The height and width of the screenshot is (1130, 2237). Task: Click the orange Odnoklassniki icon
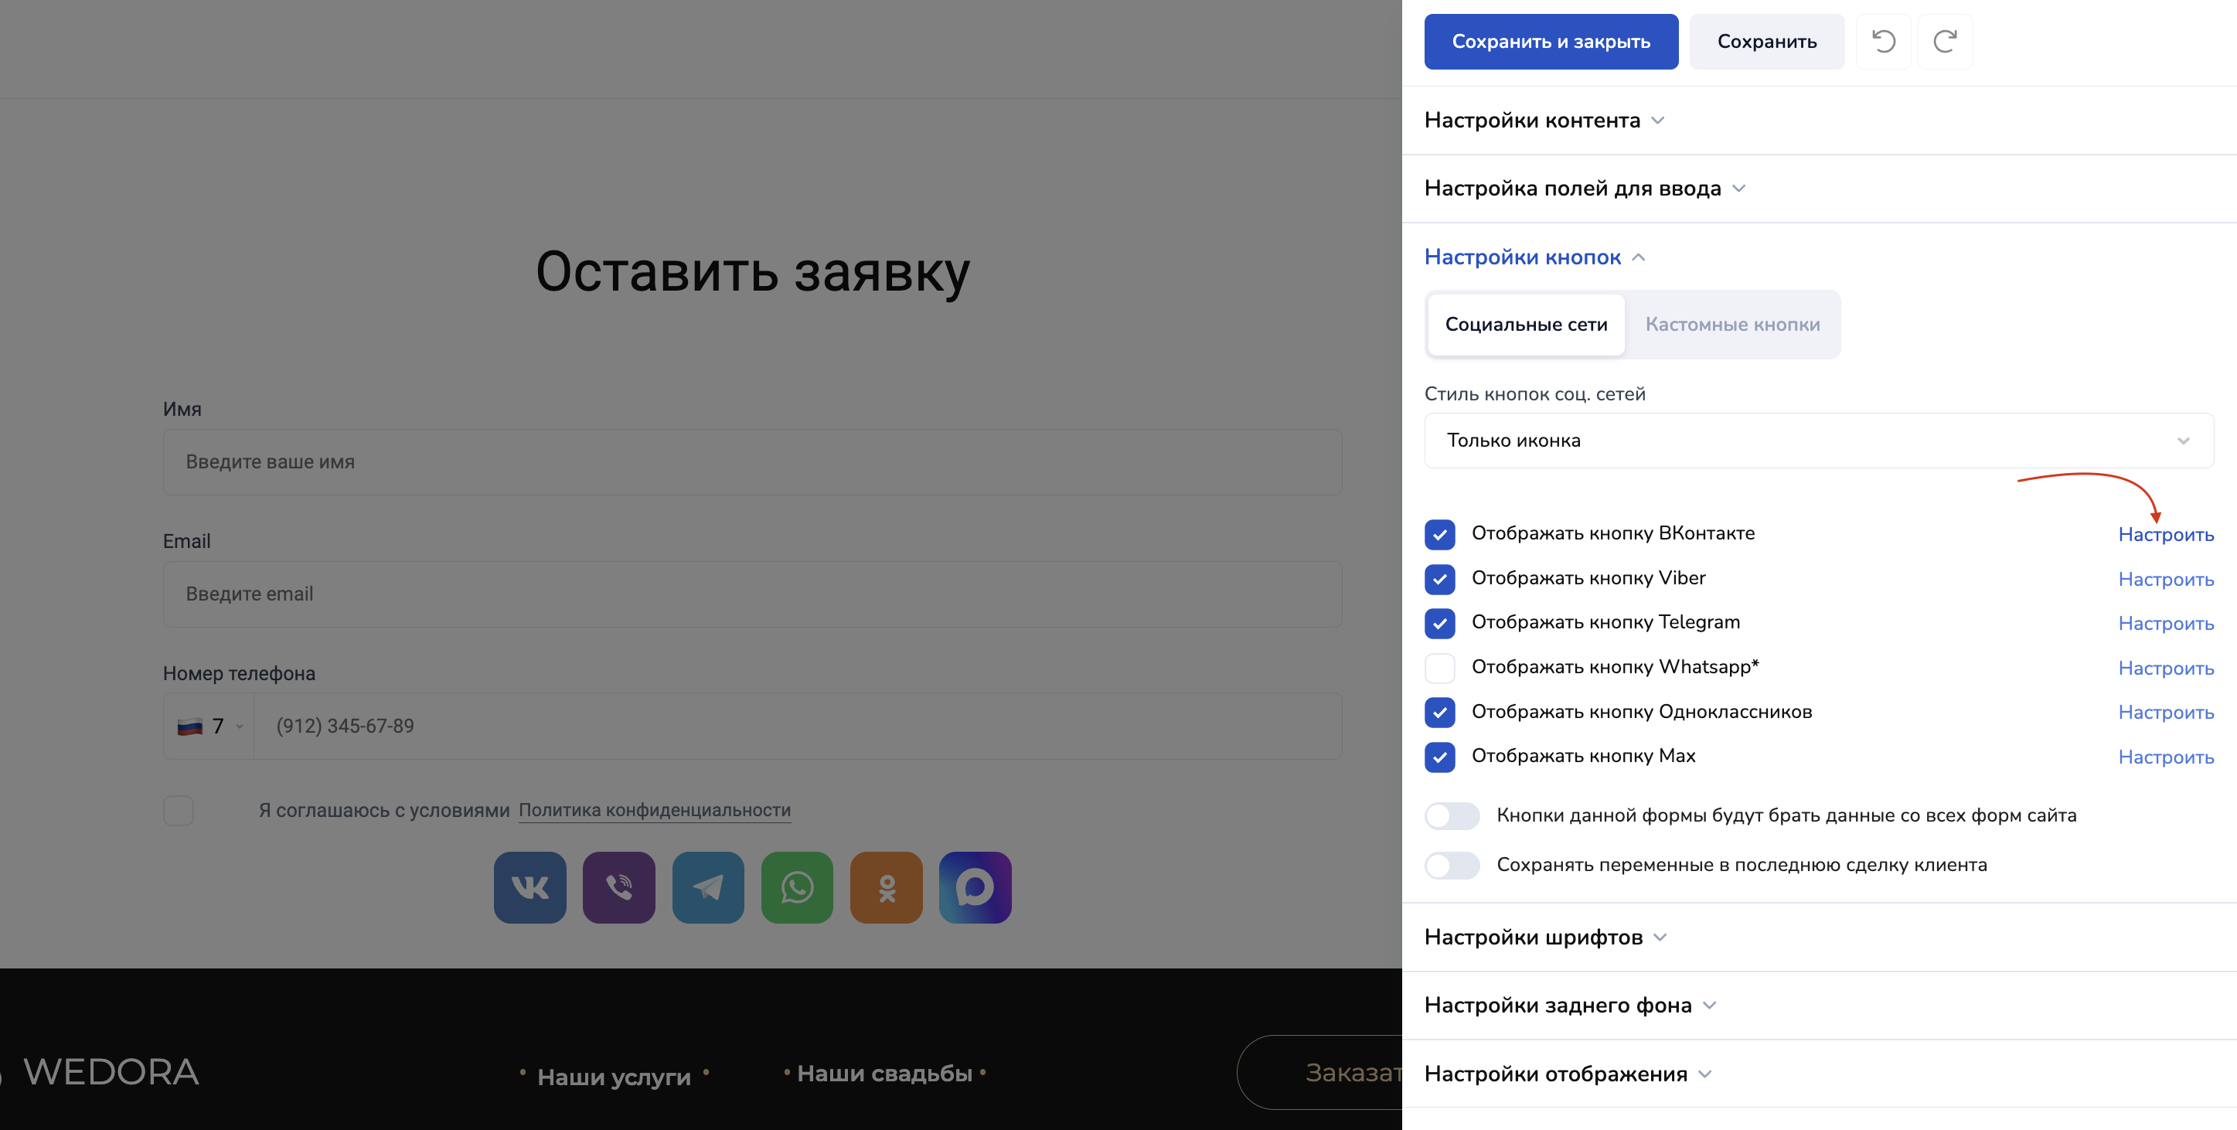coord(886,887)
